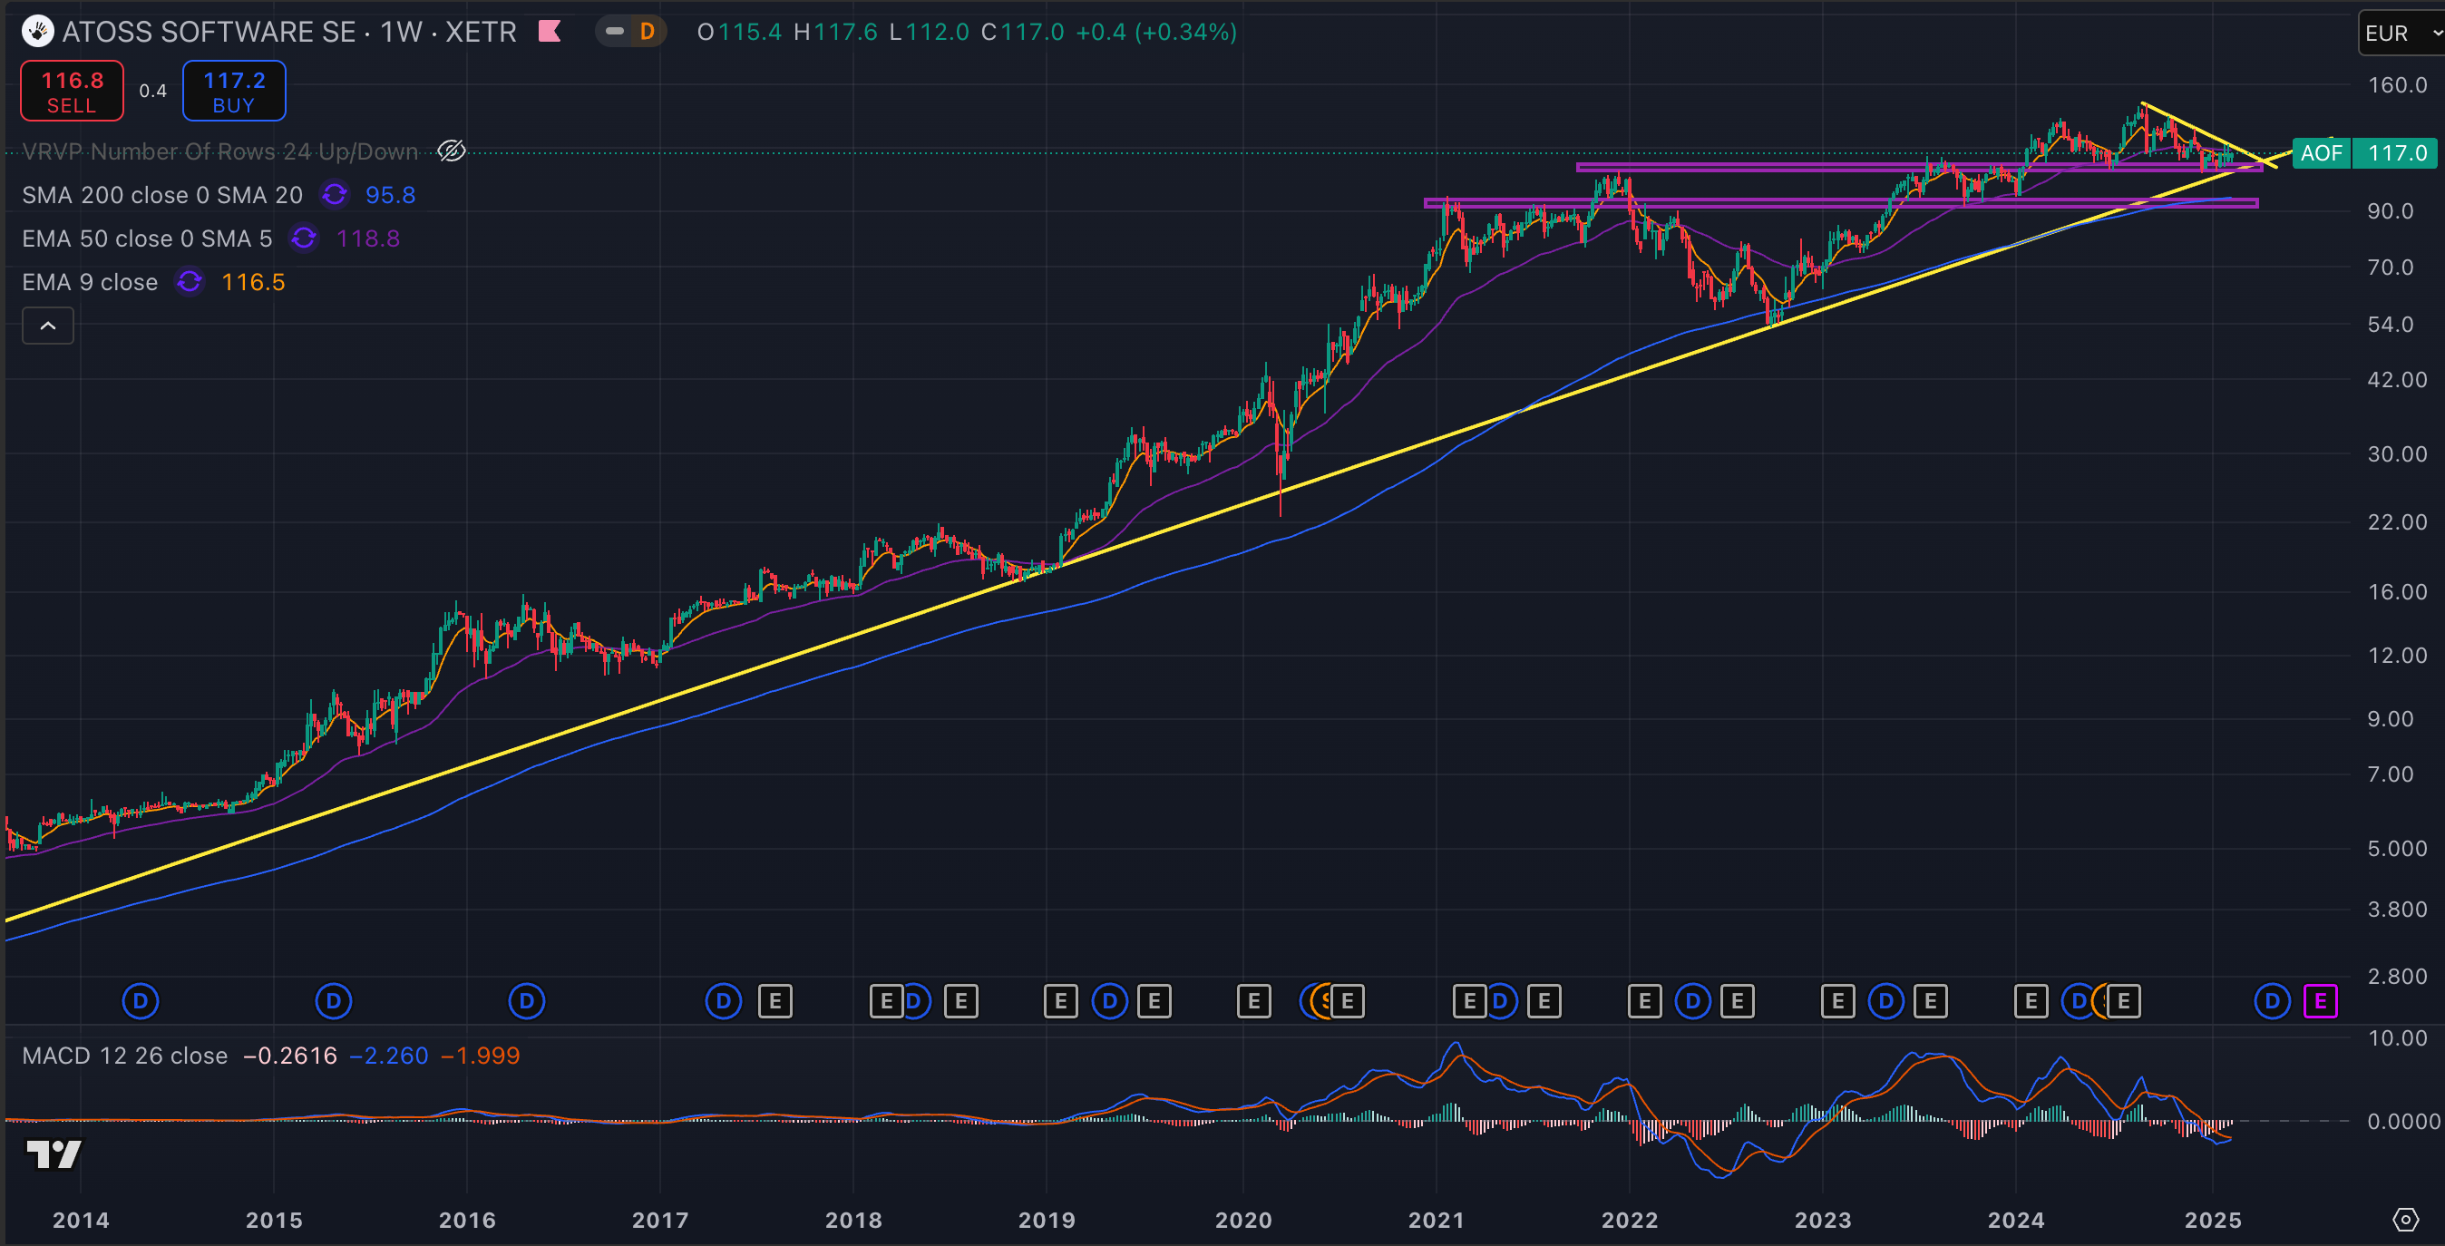Open the chart settings gear icon
This screenshot has width=2445, height=1246.
[x=2405, y=1220]
